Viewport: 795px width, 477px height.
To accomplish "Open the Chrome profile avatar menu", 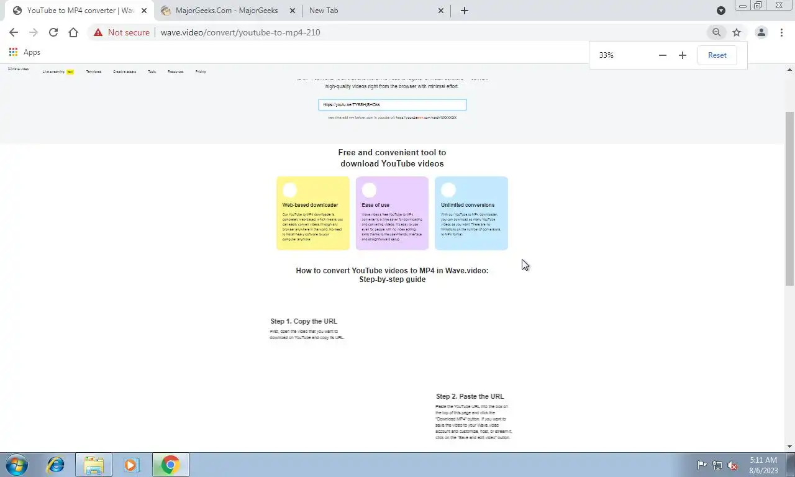I will (761, 32).
